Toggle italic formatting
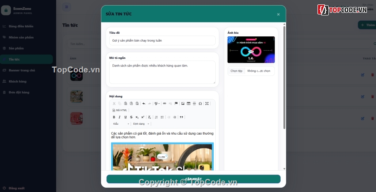The height and width of the screenshot is (192, 376). pos(120,117)
